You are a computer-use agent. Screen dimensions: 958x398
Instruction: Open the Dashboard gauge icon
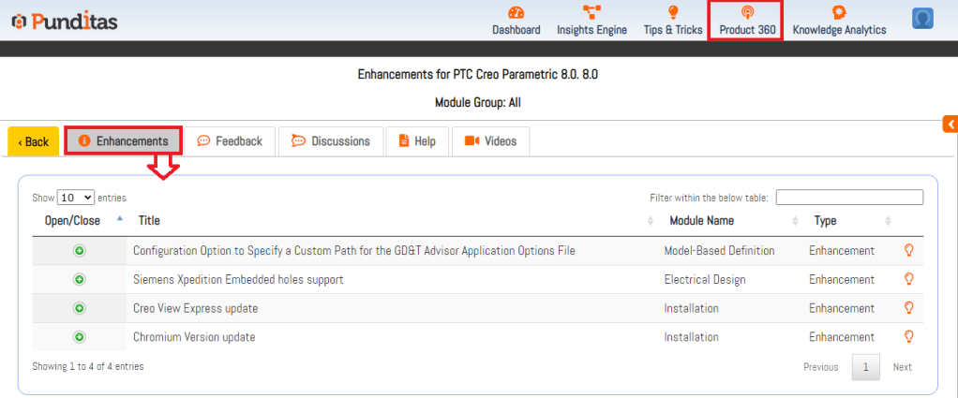[x=516, y=12]
